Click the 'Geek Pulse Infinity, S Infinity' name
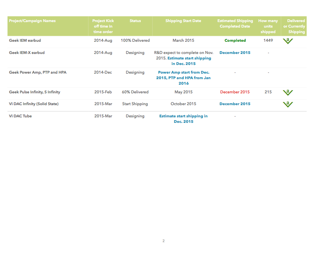Viewport: 328px width, 254px height. (35, 92)
